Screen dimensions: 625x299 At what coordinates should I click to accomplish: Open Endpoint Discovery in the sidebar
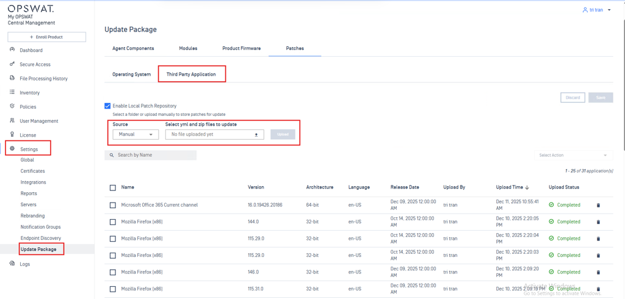click(41, 238)
